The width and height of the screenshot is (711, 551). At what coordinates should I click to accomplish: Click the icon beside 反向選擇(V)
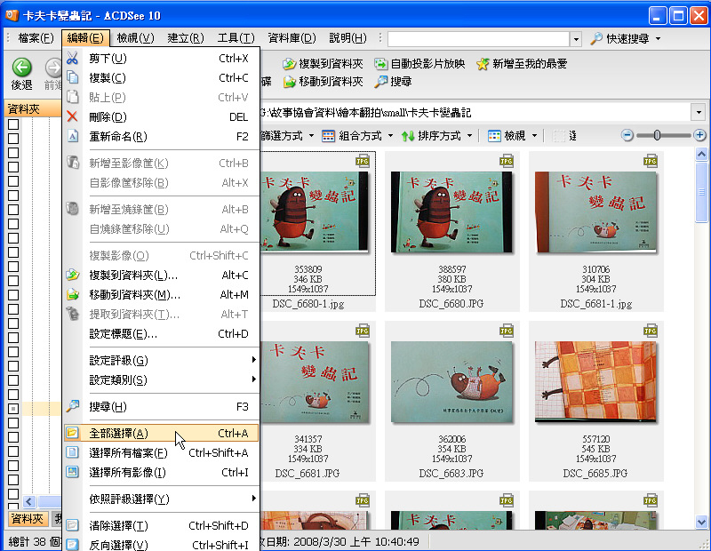(x=72, y=544)
